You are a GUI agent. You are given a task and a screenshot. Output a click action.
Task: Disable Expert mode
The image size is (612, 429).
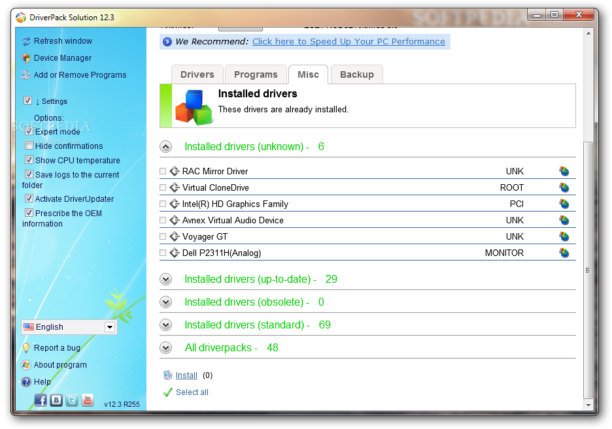[29, 131]
